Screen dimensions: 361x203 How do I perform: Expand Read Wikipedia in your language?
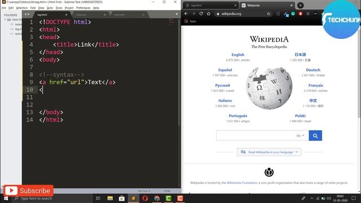269,152
